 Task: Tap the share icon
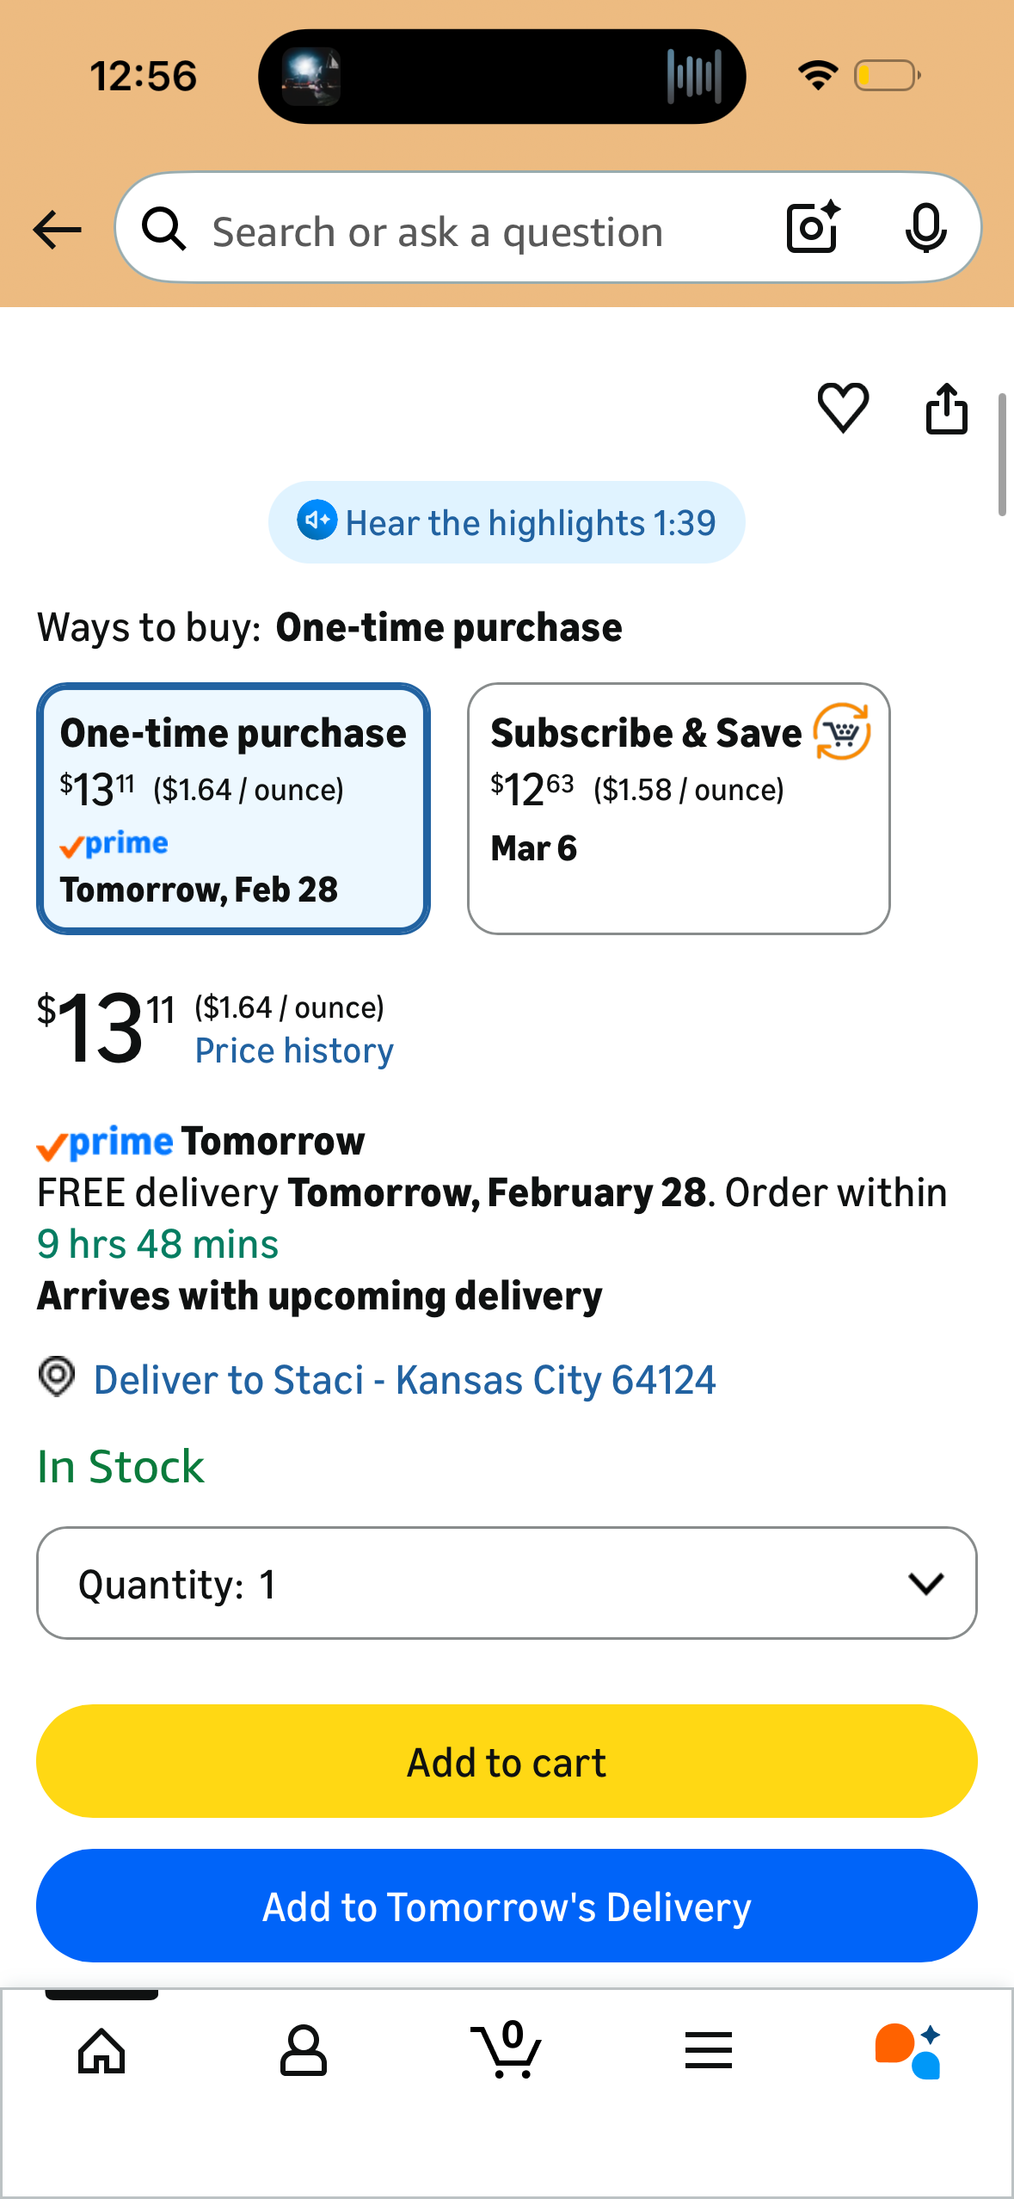click(946, 408)
